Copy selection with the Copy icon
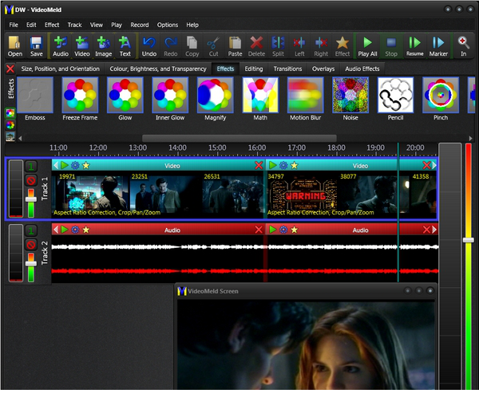The width and height of the screenshot is (479, 405). 192,46
